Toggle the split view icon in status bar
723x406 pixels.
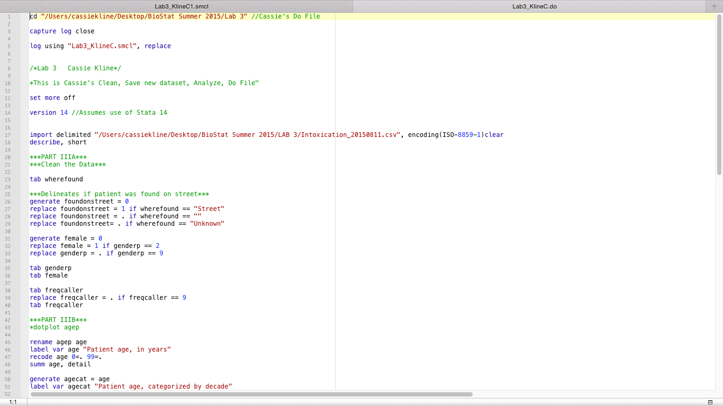click(x=709, y=402)
